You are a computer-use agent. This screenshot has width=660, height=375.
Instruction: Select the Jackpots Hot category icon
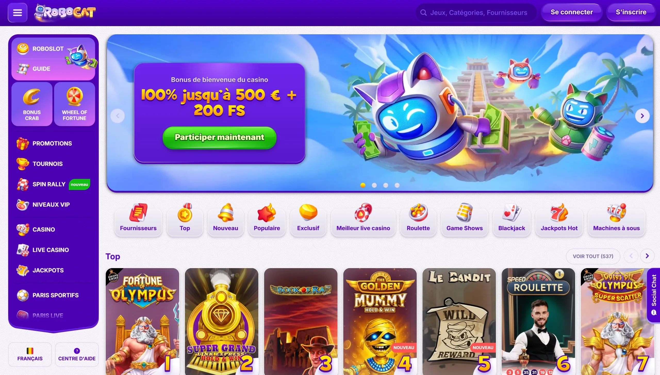pyautogui.click(x=559, y=213)
